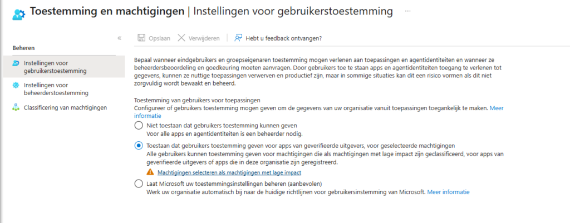
Task: Select radio for apps van geverifieerde uitgevers
Action: coord(139,146)
